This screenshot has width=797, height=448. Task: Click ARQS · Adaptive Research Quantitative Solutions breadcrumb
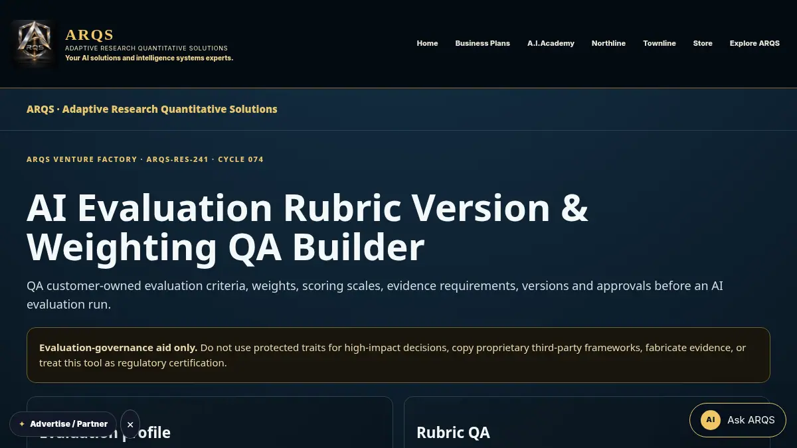coord(152,109)
